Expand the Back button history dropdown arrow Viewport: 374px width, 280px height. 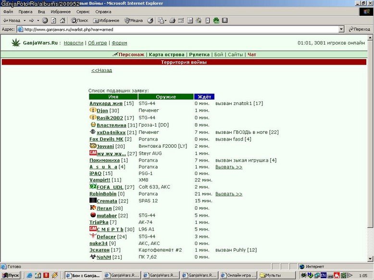[x=25, y=21]
